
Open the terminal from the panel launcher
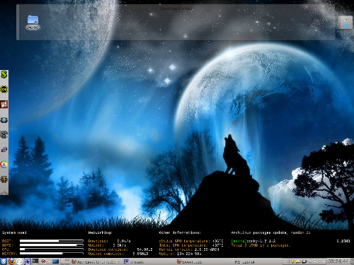tap(35, 261)
